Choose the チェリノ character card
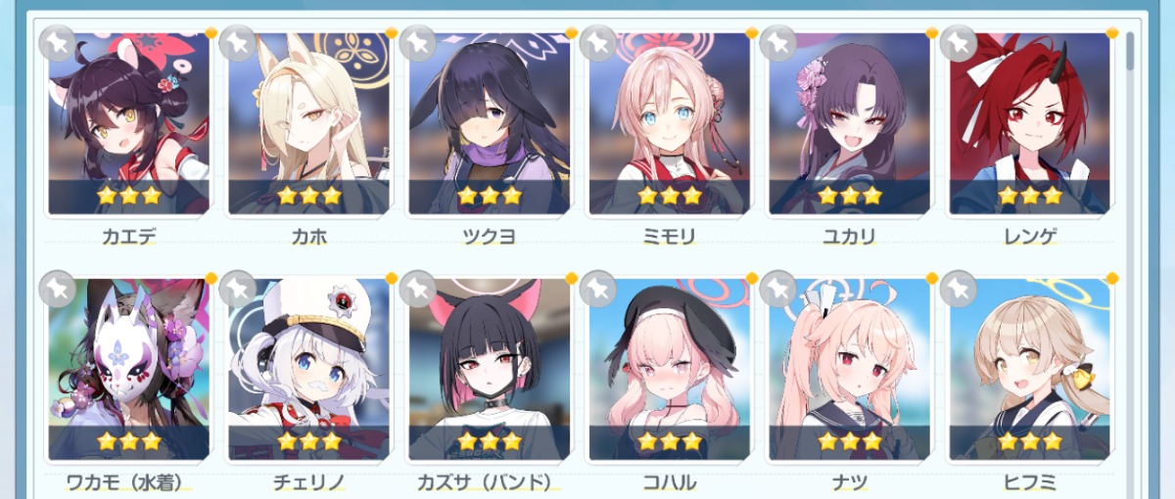The height and width of the screenshot is (499, 1175). [x=308, y=369]
